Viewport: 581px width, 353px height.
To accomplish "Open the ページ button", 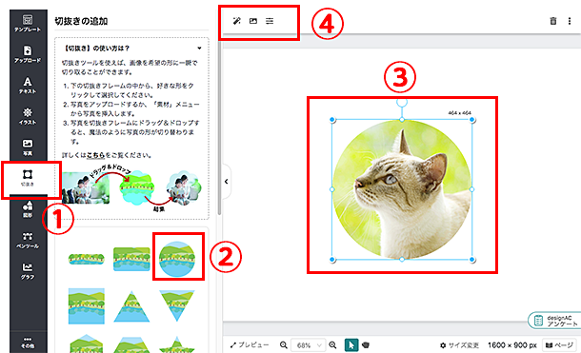I will point(559,345).
